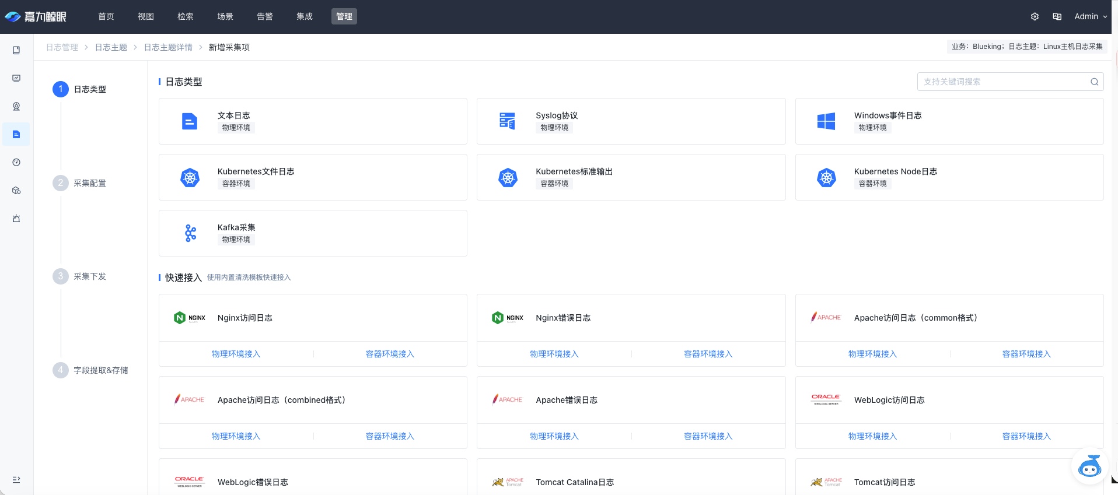Image resolution: width=1118 pixels, height=495 pixels.
Task: Click the sidebar webcam-style icon
Action: point(16,106)
